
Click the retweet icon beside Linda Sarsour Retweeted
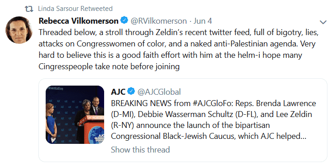[29, 9]
